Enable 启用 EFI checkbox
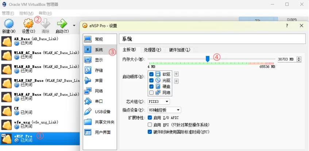The image size is (309, 151). [x=150, y=125]
